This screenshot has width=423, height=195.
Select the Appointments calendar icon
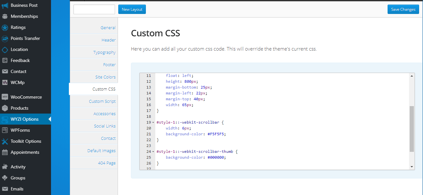tap(6, 152)
